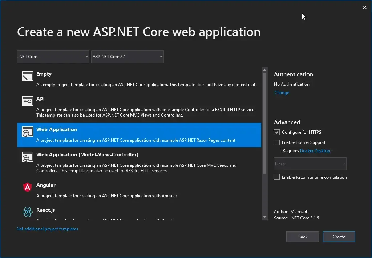Viewport: 372px width, 258px height.
Task: Click the API template icon
Action: (27, 101)
